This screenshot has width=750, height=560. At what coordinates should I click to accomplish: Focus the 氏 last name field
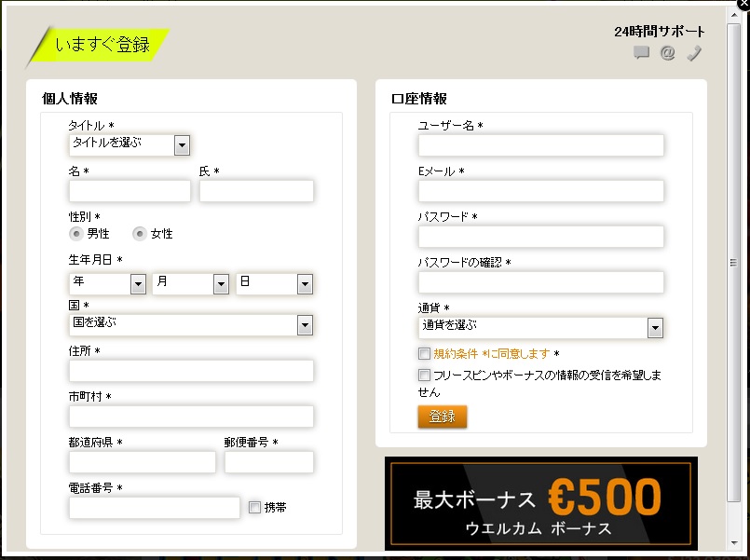pyautogui.click(x=256, y=191)
